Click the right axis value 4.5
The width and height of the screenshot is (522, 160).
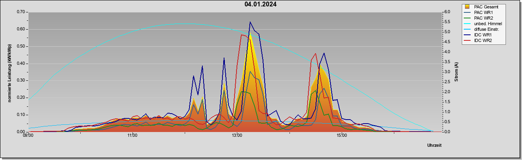point(448,42)
